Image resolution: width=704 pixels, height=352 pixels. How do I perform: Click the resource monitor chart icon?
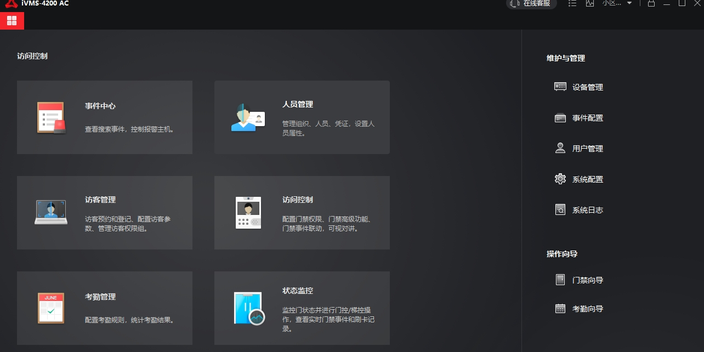coord(590,3)
